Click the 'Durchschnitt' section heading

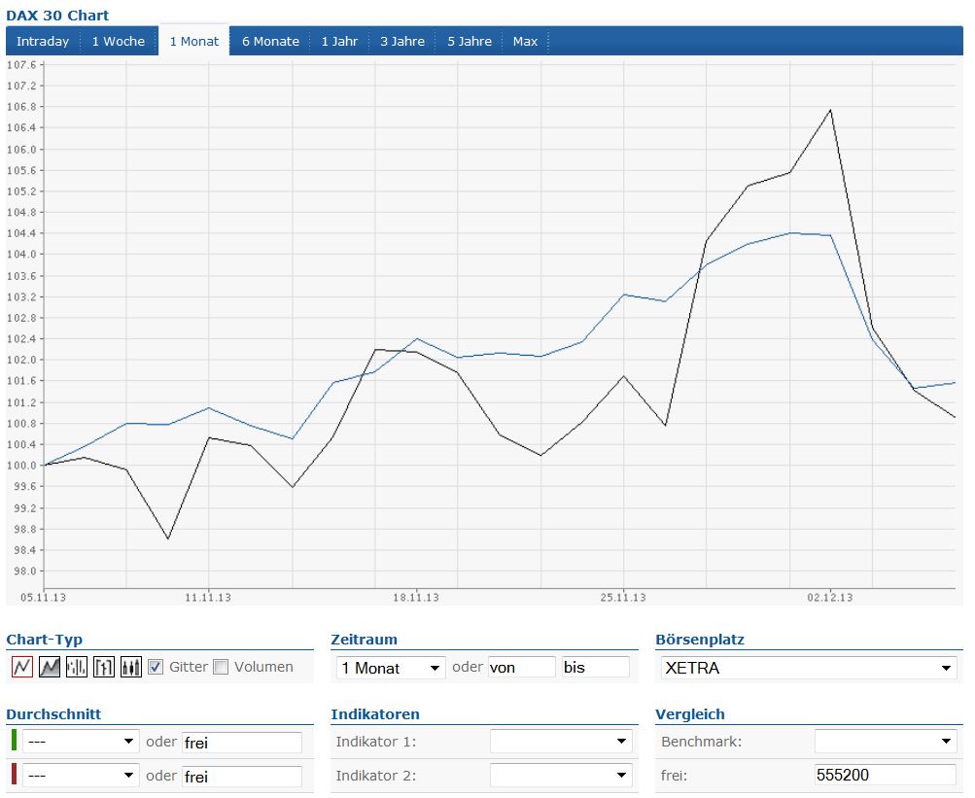pyautogui.click(x=53, y=714)
